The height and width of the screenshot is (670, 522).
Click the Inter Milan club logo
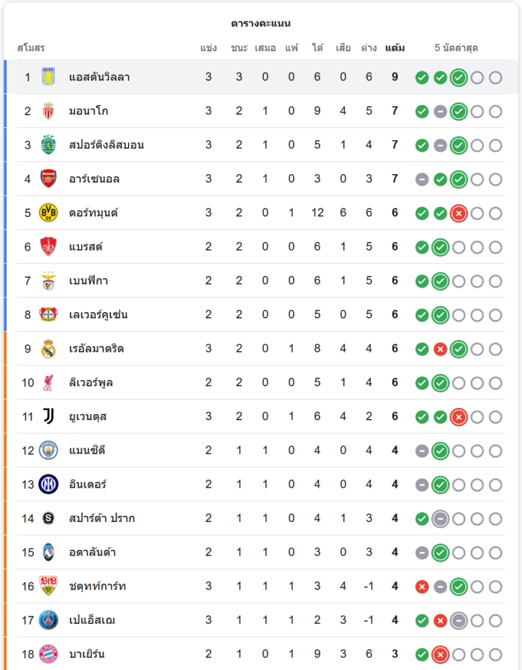[x=48, y=484]
